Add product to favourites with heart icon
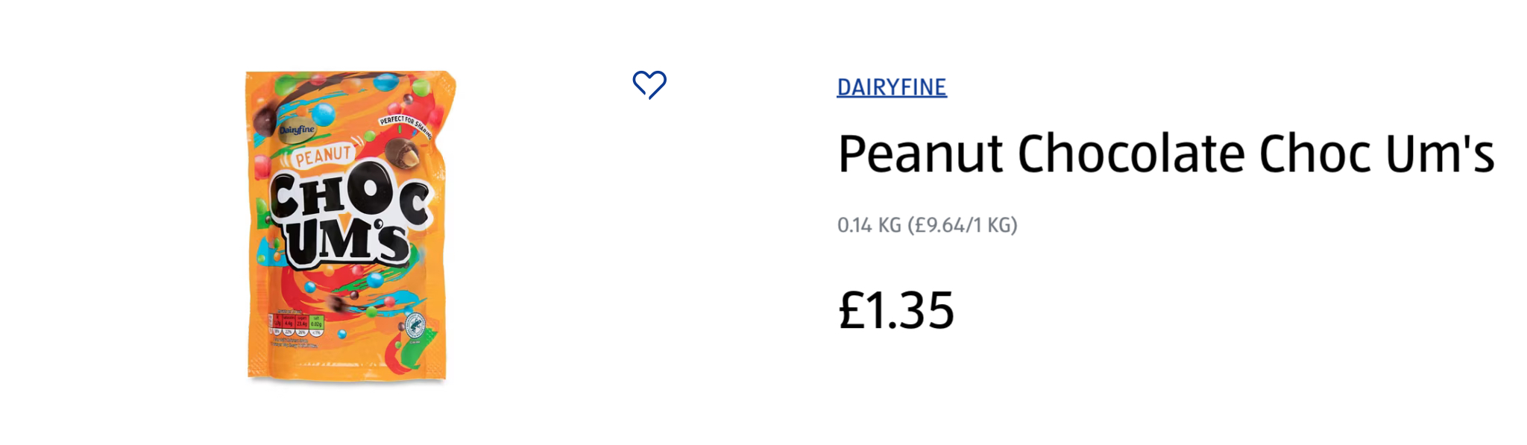Screen dimensions: 1527x445 click(x=649, y=84)
